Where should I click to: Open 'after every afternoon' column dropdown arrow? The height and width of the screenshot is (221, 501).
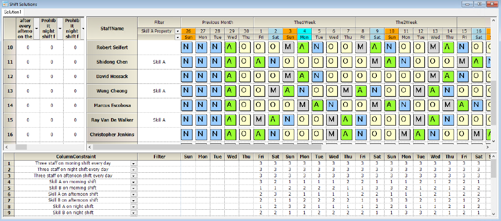click(x=36, y=28)
